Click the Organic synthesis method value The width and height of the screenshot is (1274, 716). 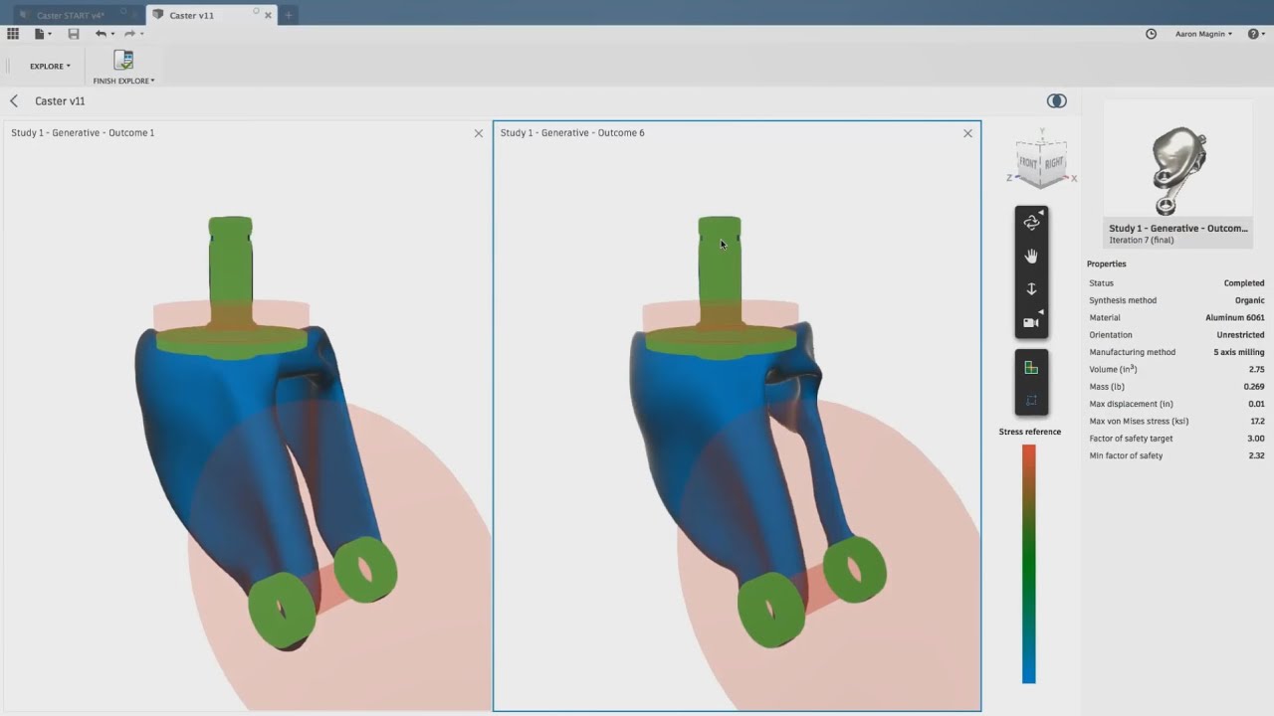[1250, 300]
